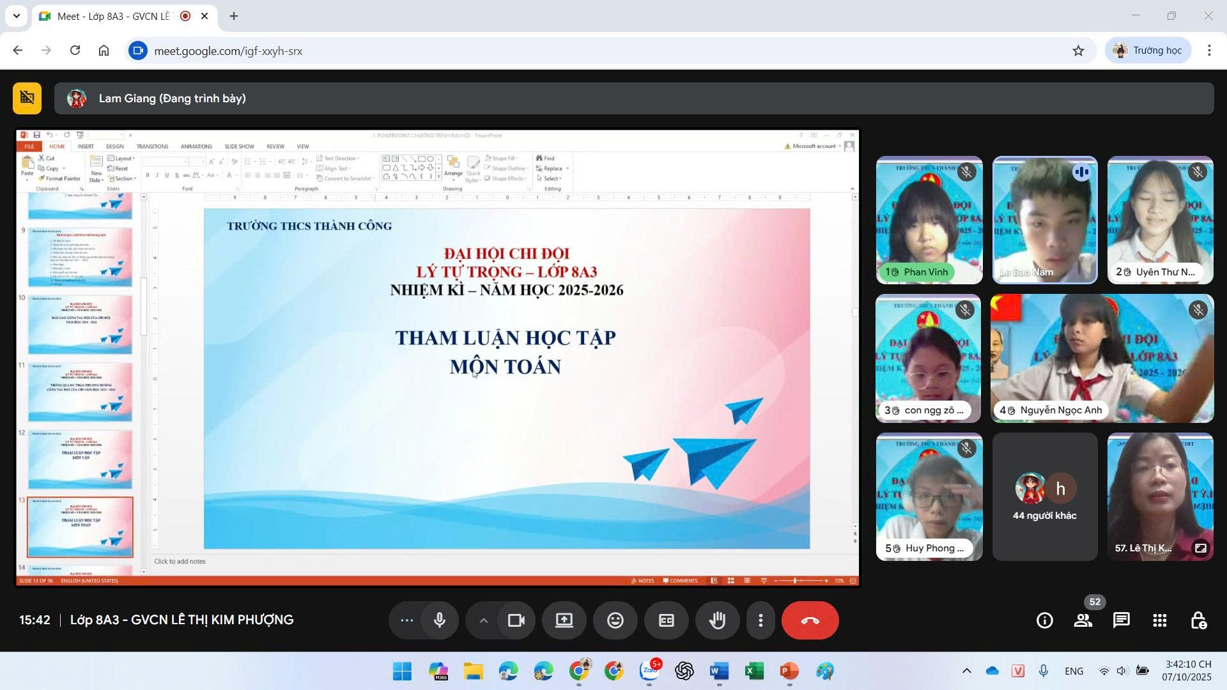Image resolution: width=1227 pixels, height=690 pixels.
Task: Open Find in the Editing group
Action: click(546, 158)
